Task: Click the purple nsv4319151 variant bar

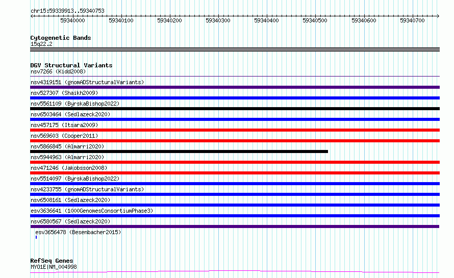Action: pos(235,87)
